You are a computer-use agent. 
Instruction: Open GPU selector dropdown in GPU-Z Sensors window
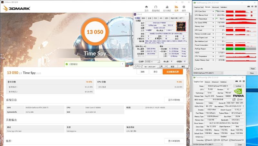[208, 73]
